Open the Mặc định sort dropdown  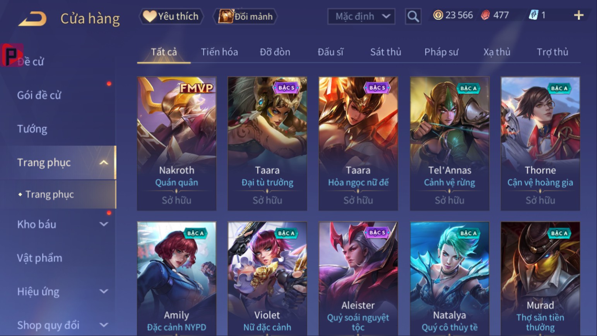click(361, 17)
